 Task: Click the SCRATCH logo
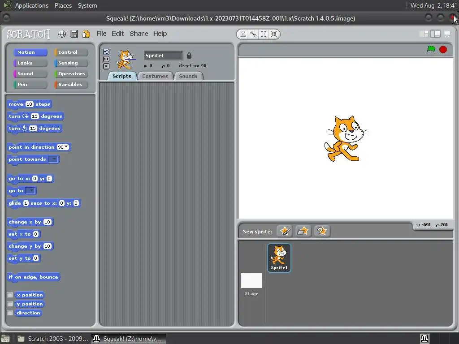pos(28,34)
